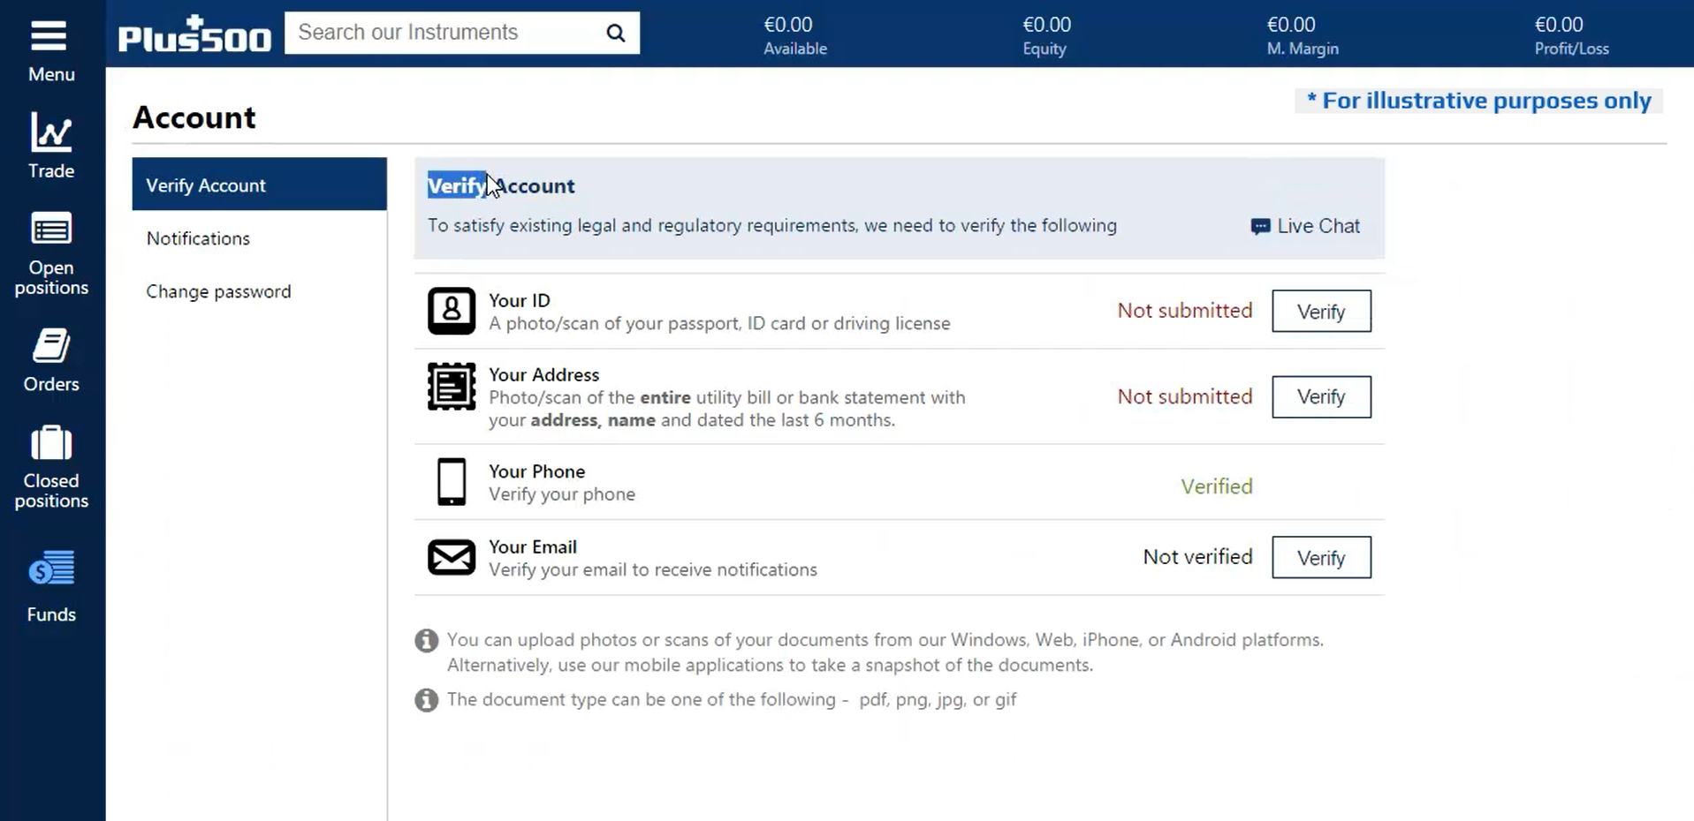
Task: Click Not submitted status for Your ID
Action: tap(1185, 311)
